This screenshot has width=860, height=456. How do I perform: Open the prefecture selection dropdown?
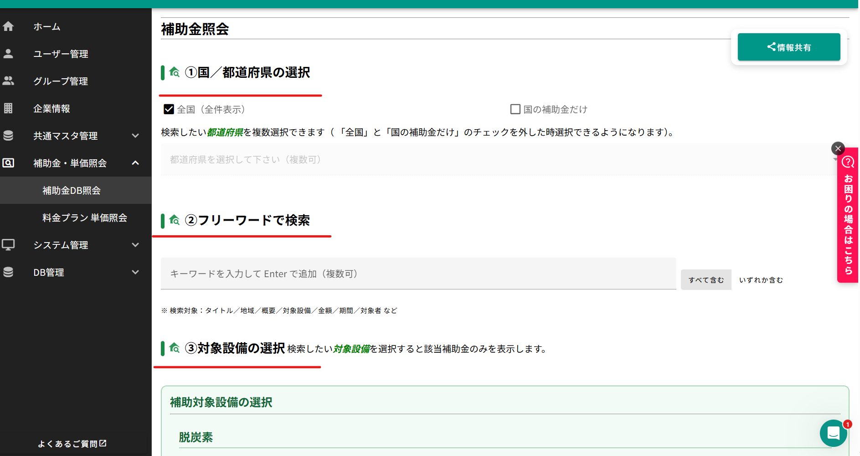[497, 160]
